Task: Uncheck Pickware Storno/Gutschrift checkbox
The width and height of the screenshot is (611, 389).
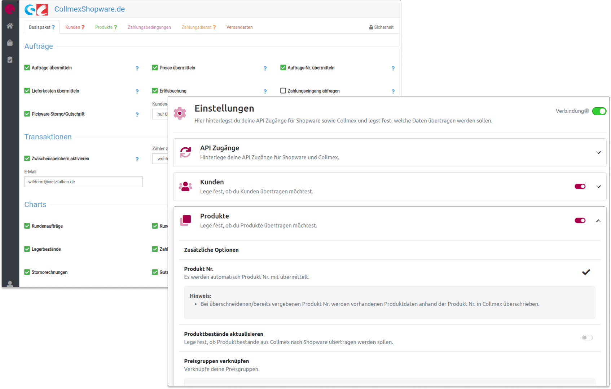Action: point(27,114)
